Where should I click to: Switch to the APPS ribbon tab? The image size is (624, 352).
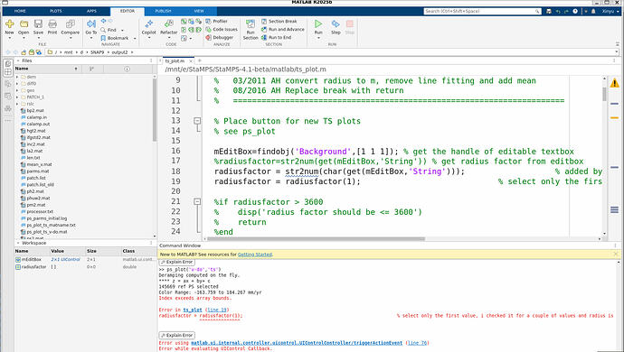[91, 11]
